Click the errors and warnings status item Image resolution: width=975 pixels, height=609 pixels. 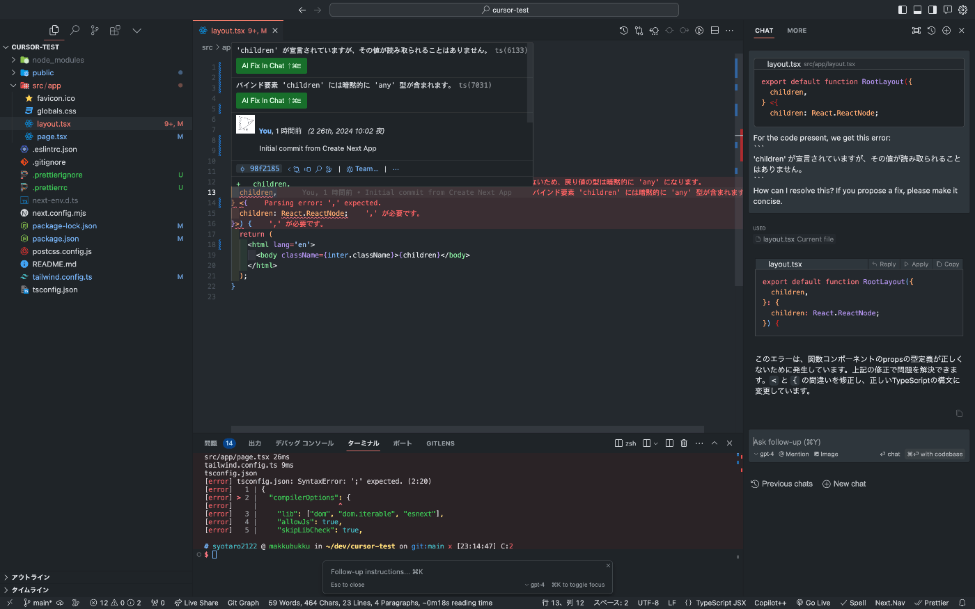click(x=115, y=603)
